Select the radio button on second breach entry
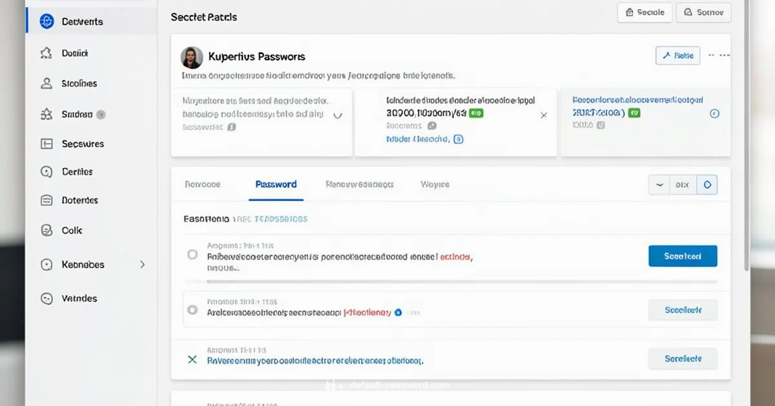This screenshot has width=775, height=406. pyautogui.click(x=192, y=309)
